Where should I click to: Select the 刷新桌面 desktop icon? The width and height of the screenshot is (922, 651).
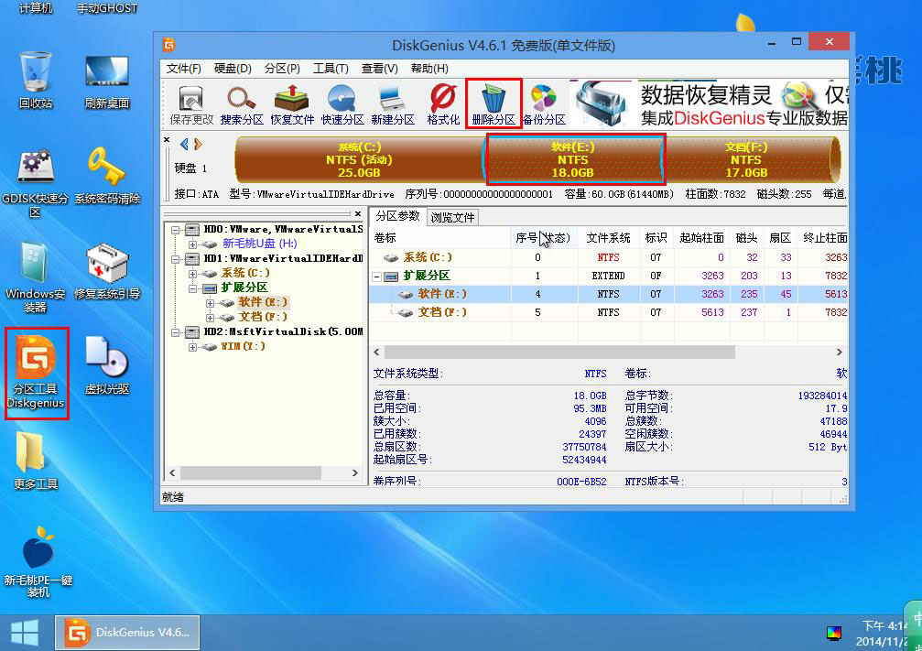pyautogui.click(x=107, y=81)
